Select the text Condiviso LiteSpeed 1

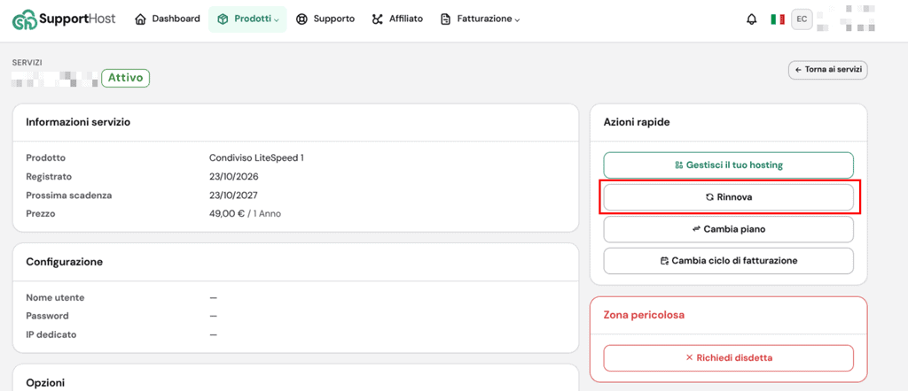[256, 157]
